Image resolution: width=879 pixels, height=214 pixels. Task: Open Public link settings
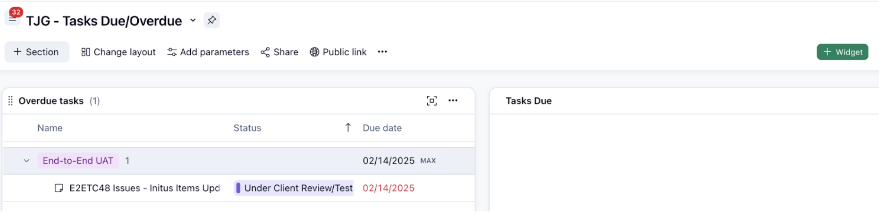pyautogui.click(x=338, y=52)
